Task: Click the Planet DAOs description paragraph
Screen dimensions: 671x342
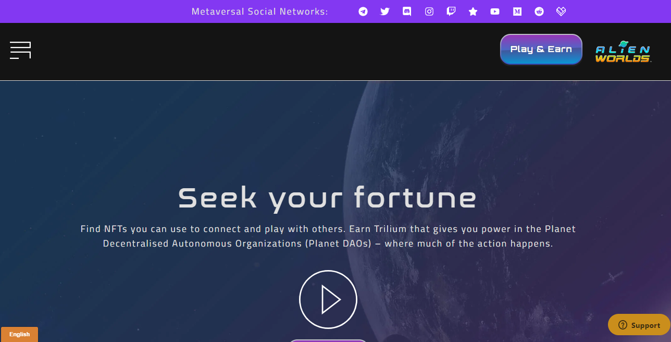Action: coord(328,236)
